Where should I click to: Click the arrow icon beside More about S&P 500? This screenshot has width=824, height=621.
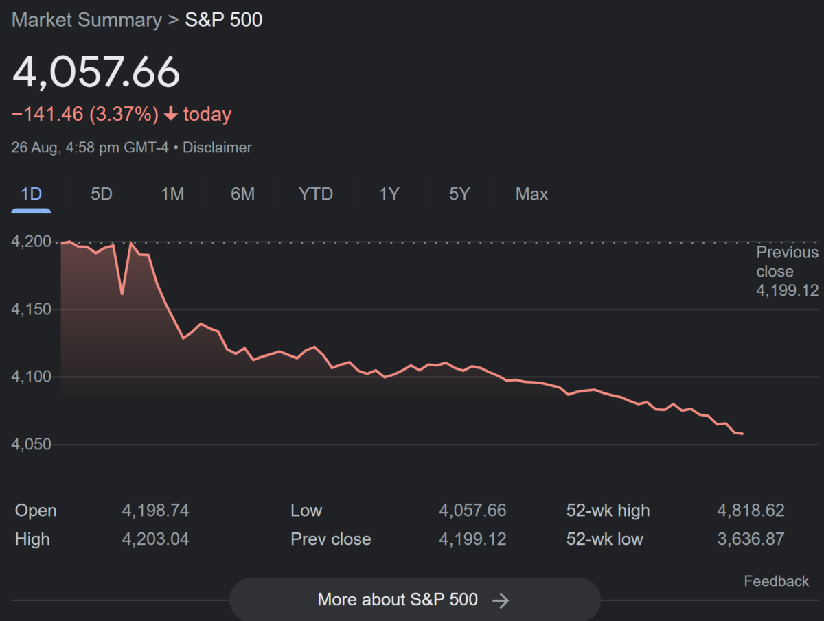(x=501, y=600)
